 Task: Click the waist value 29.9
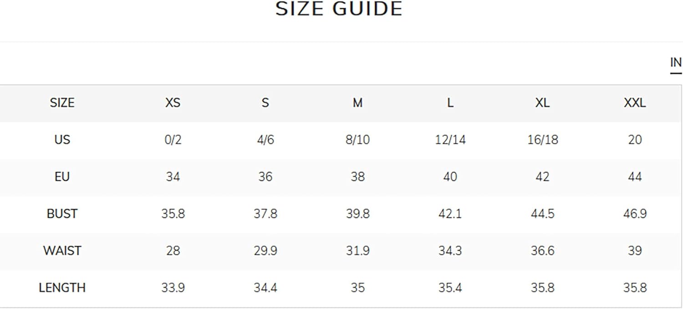pyautogui.click(x=265, y=250)
